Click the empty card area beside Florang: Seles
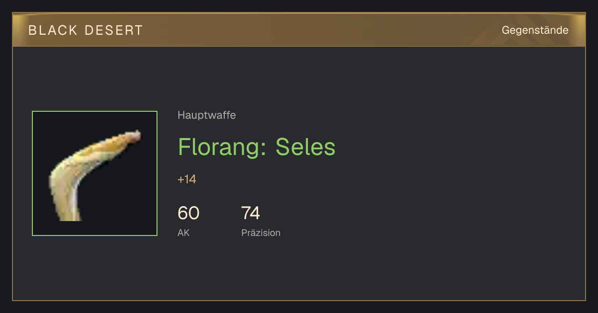This screenshot has height=313, width=598. pyautogui.click(x=448, y=147)
